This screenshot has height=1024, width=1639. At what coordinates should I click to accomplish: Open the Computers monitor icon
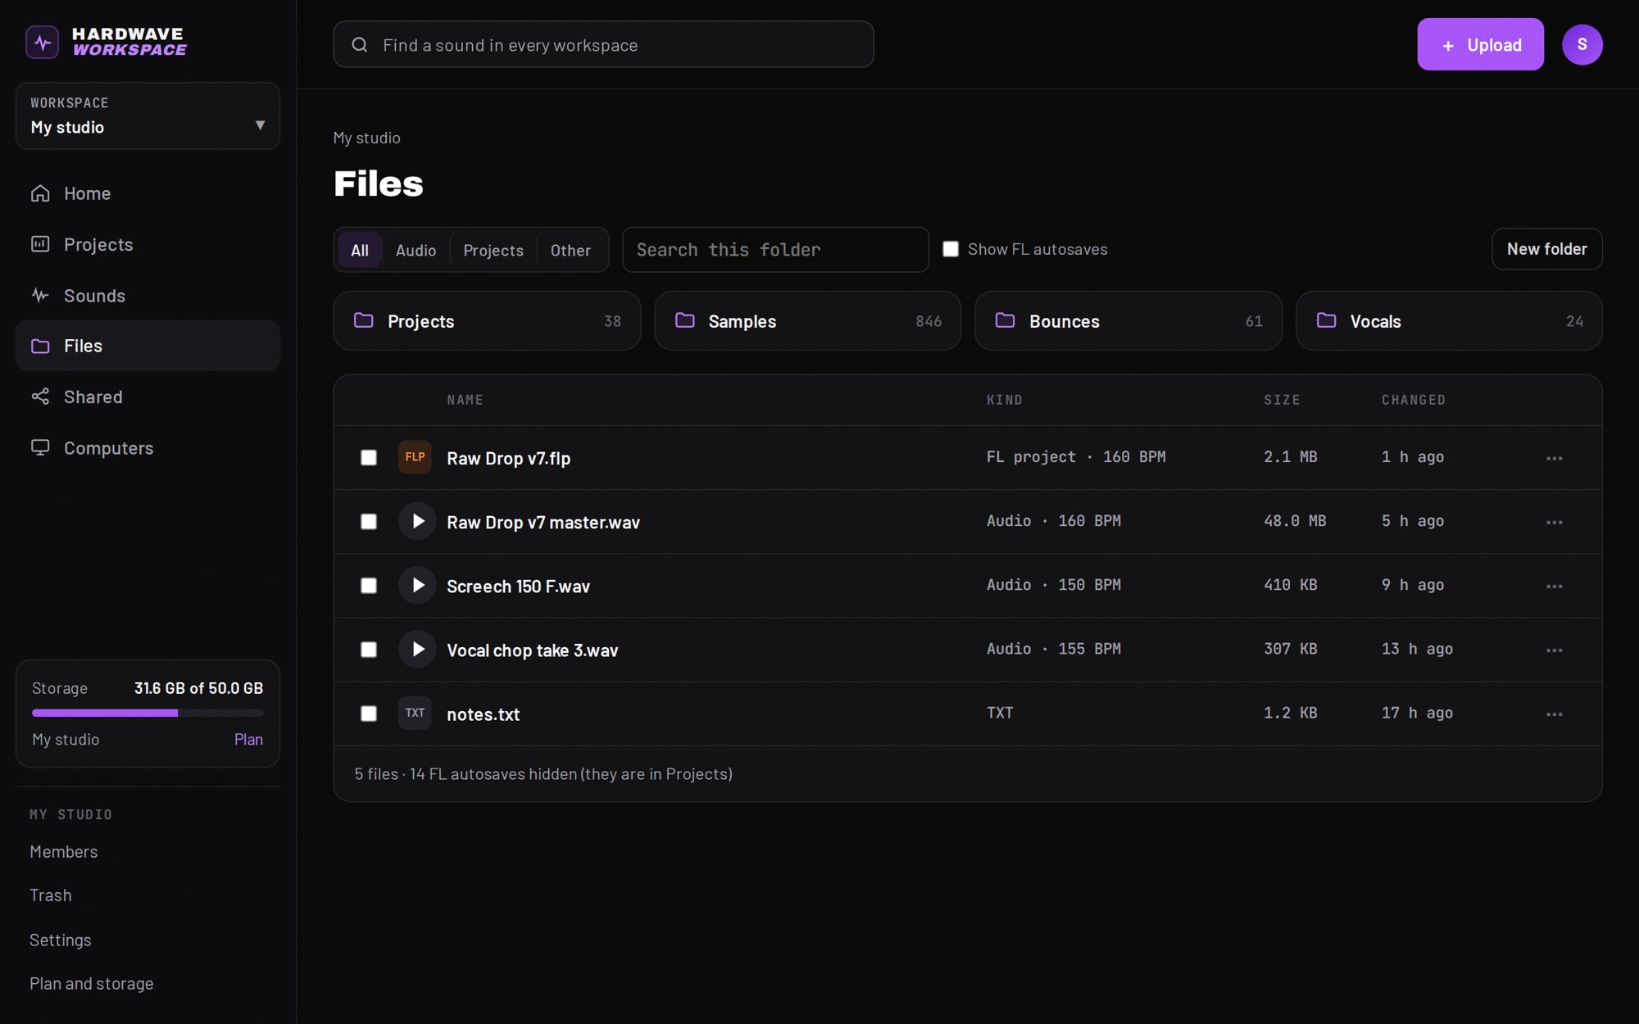pos(40,447)
